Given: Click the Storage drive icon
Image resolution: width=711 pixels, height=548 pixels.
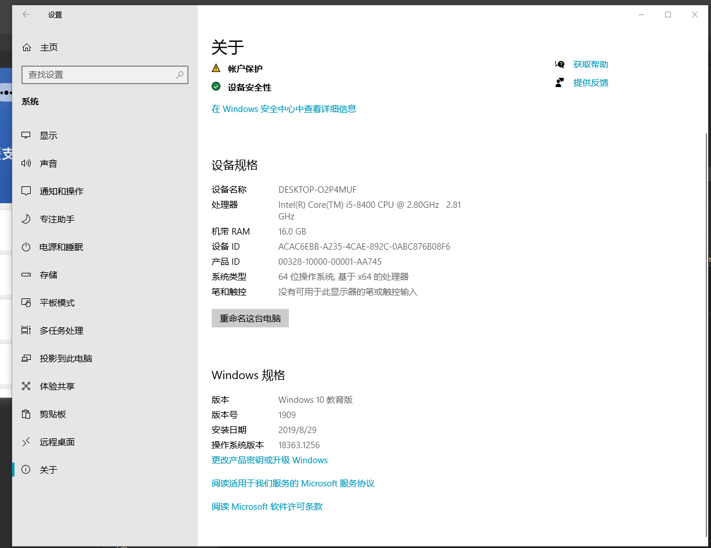Looking at the screenshot, I should coord(26,275).
